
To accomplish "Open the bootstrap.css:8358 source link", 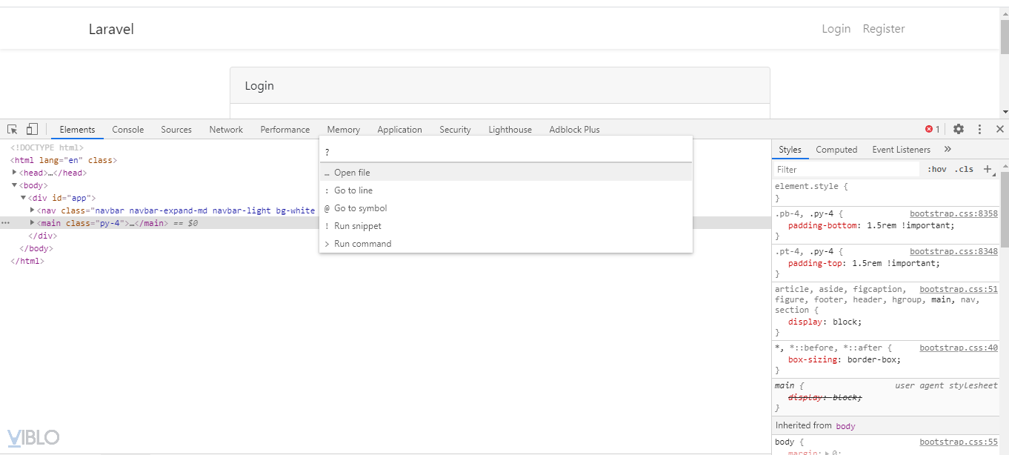I will click(x=953, y=213).
